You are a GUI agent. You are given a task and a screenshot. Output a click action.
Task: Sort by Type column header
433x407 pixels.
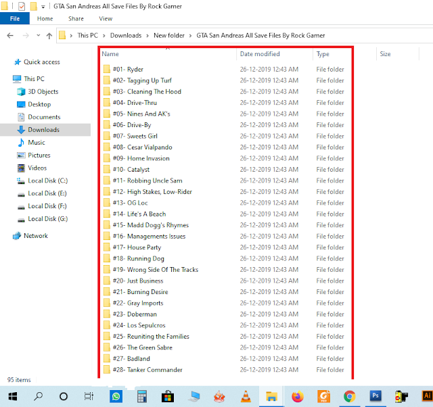323,54
